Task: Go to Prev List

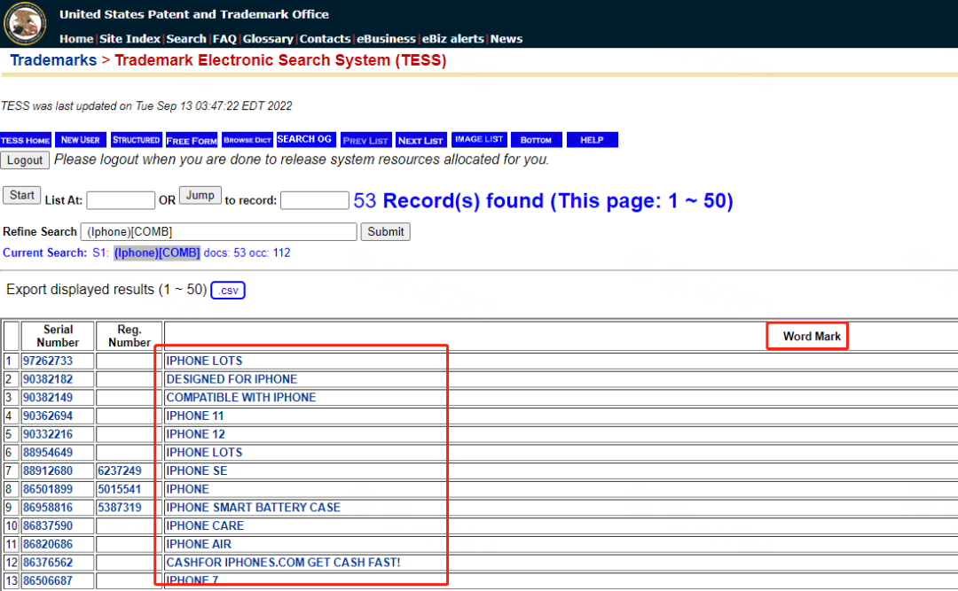Action: tap(365, 140)
